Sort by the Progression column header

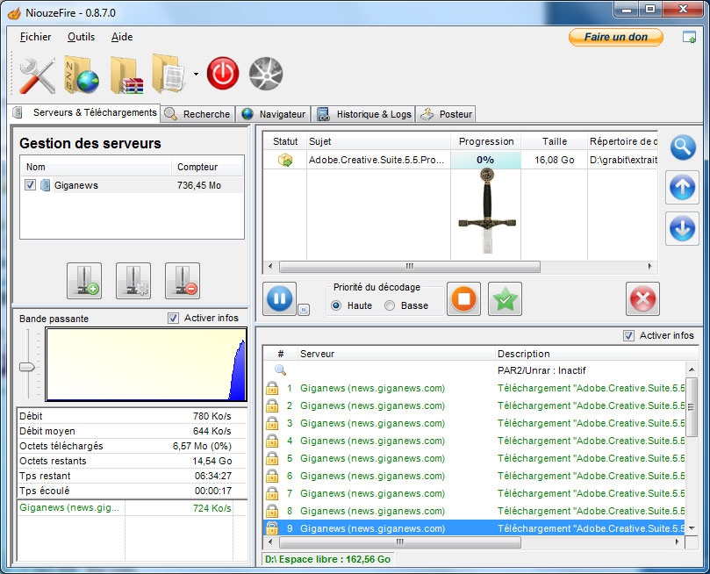pos(486,141)
